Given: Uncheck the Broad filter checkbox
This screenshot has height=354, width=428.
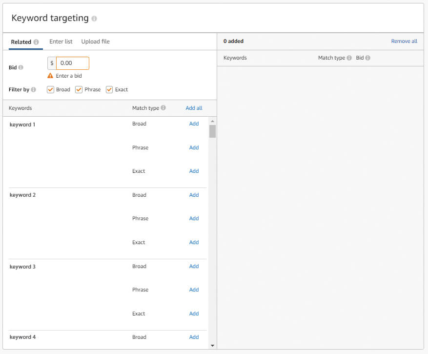Looking at the screenshot, I should 50,89.
